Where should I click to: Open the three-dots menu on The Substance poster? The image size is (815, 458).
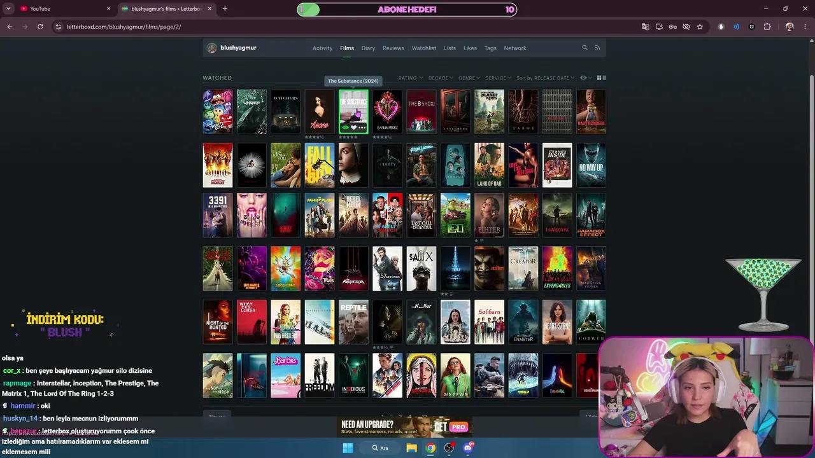point(362,128)
